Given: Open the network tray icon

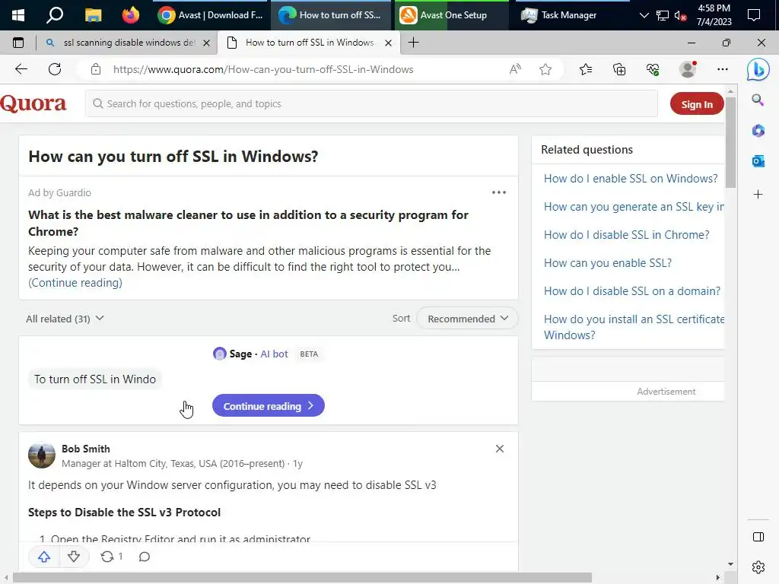Looking at the screenshot, I should coord(663,15).
